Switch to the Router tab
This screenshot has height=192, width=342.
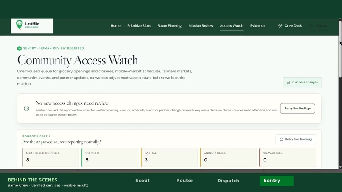coord(185,181)
